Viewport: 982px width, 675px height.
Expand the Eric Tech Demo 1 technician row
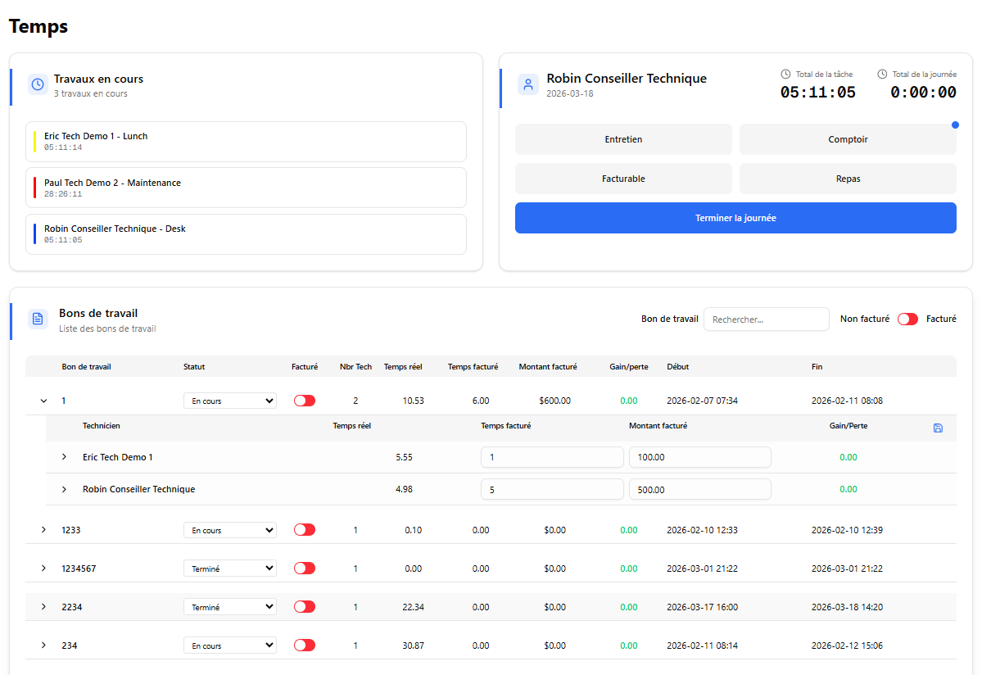tap(65, 457)
